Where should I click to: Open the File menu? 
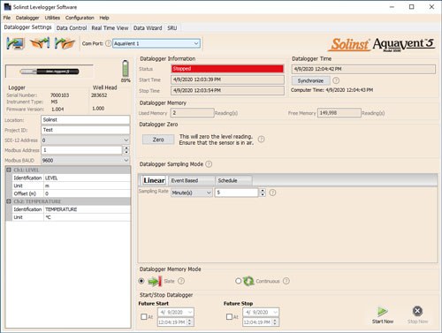pyautogui.click(x=7, y=18)
